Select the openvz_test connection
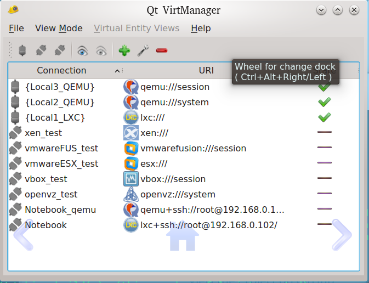Viewport: 369px width, 283px height. [x=51, y=194]
